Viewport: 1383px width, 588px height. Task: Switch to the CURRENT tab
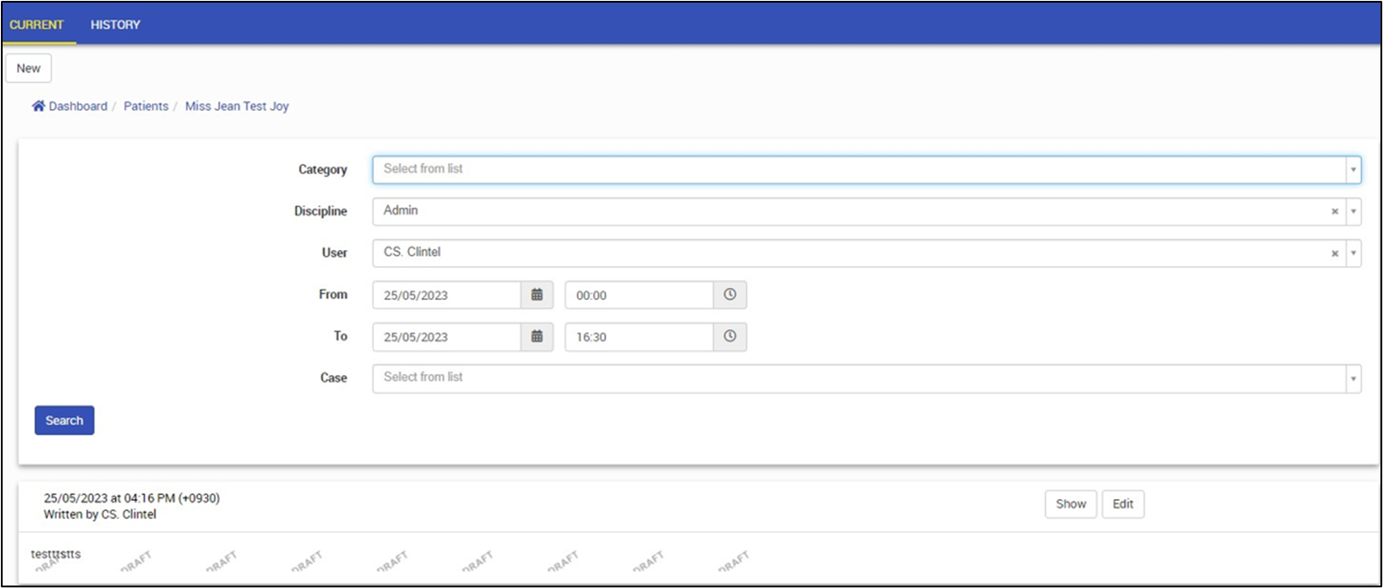click(37, 24)
